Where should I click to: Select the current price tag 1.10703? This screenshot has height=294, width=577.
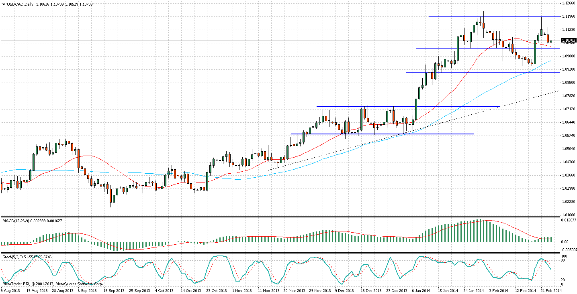coord(569,40)
